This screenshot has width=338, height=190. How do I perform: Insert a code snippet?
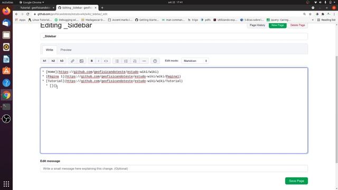pos(106,61)
